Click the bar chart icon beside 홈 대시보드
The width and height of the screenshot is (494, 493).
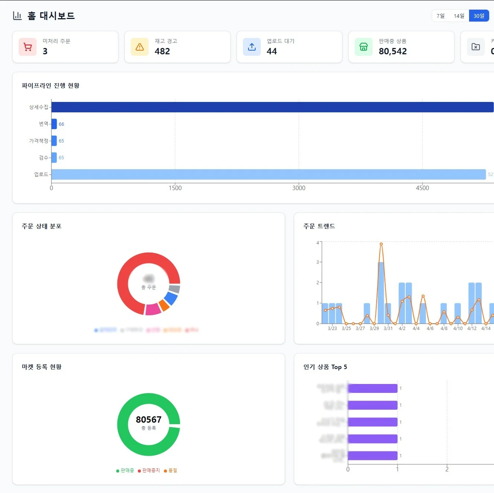coord(17,16)
